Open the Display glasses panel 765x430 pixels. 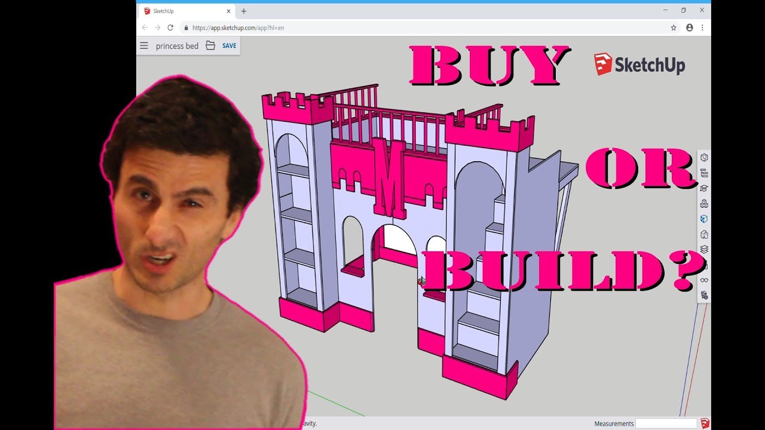pyautogui.click(x=704, y=280)
